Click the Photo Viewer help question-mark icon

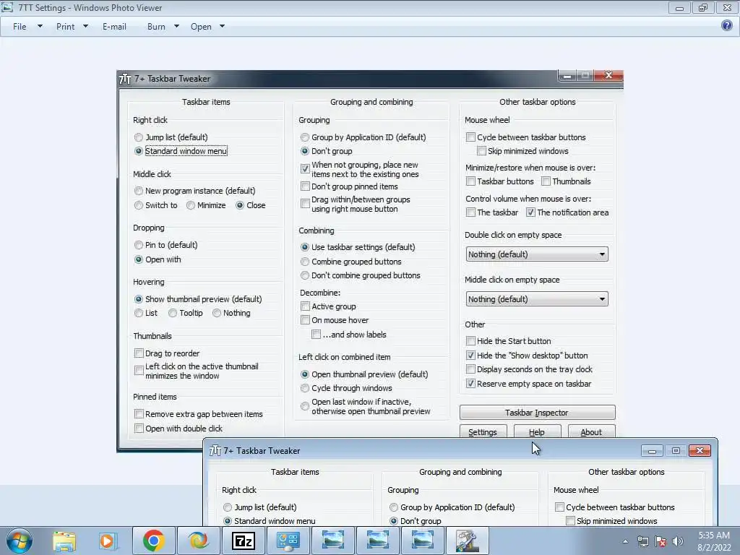click(727, 25)
